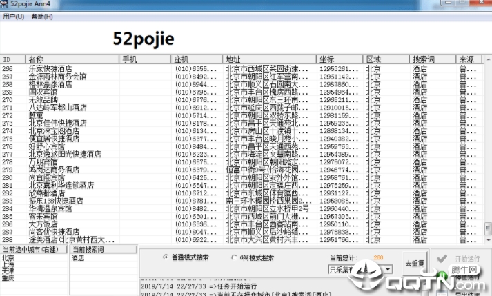The height and width of the screenshot is (296, 492).
Task: Select row 270 无效品牌 in results
Action: 48,100
